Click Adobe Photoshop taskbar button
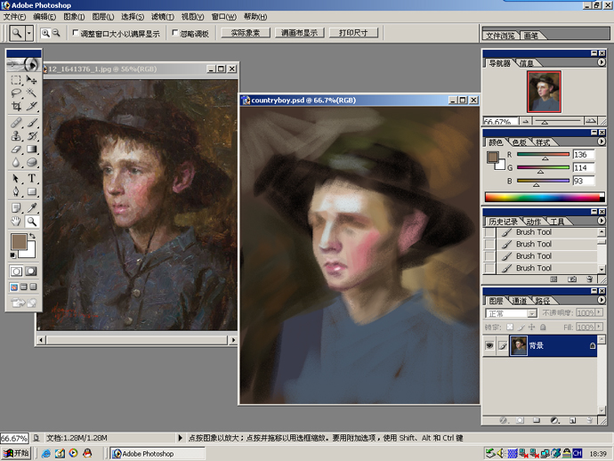The image size is (614, 461). [157, 454]
